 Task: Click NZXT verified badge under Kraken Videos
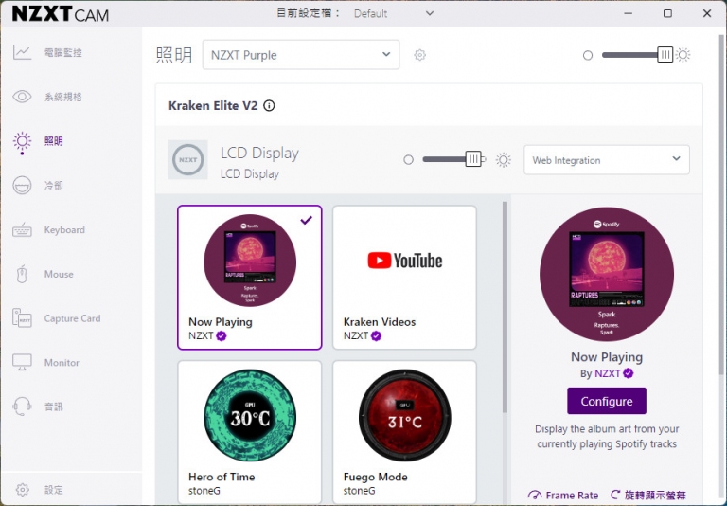click(x=376, y=335)
